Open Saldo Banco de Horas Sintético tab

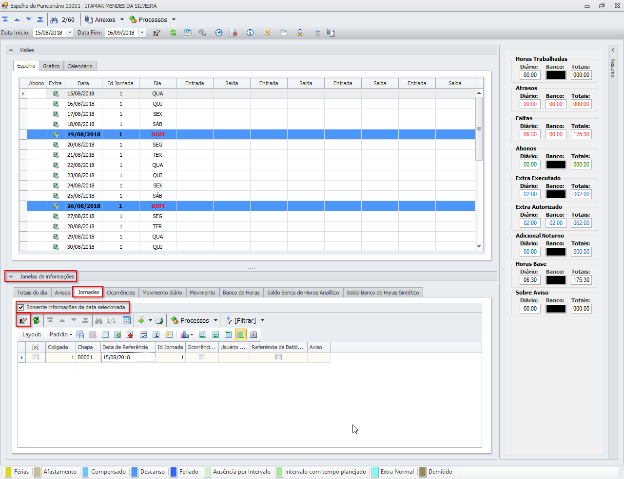pyautogui.click(x=383, y=293)
